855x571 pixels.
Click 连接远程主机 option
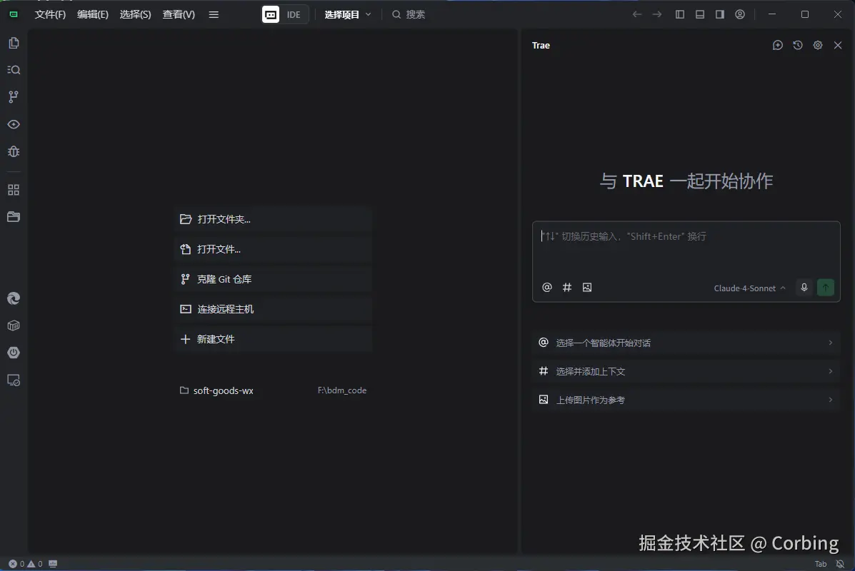coord(274,309)
